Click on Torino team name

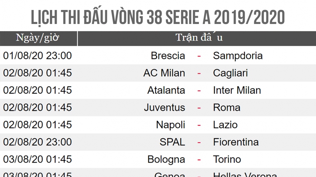click(227, 159)
